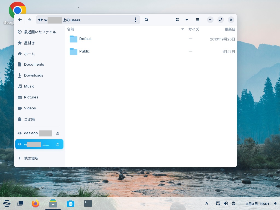Show Starred (星付き) items
The width and height of the screenshot is (280, 210).
tap(29, 43)
